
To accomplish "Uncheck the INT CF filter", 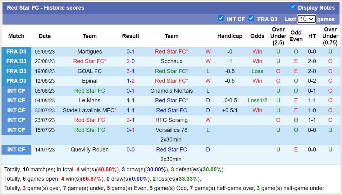I will (221, 18).
